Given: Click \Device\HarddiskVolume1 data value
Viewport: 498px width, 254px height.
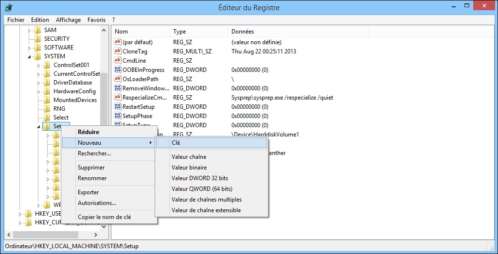Looking at the screenshot, I should [x=265, y=135].
